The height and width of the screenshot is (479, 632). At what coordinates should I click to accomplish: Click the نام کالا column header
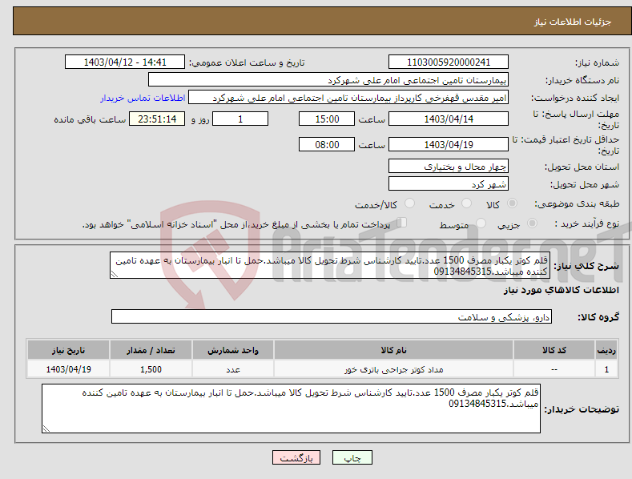pyautogui.click(x=393, y=350)
